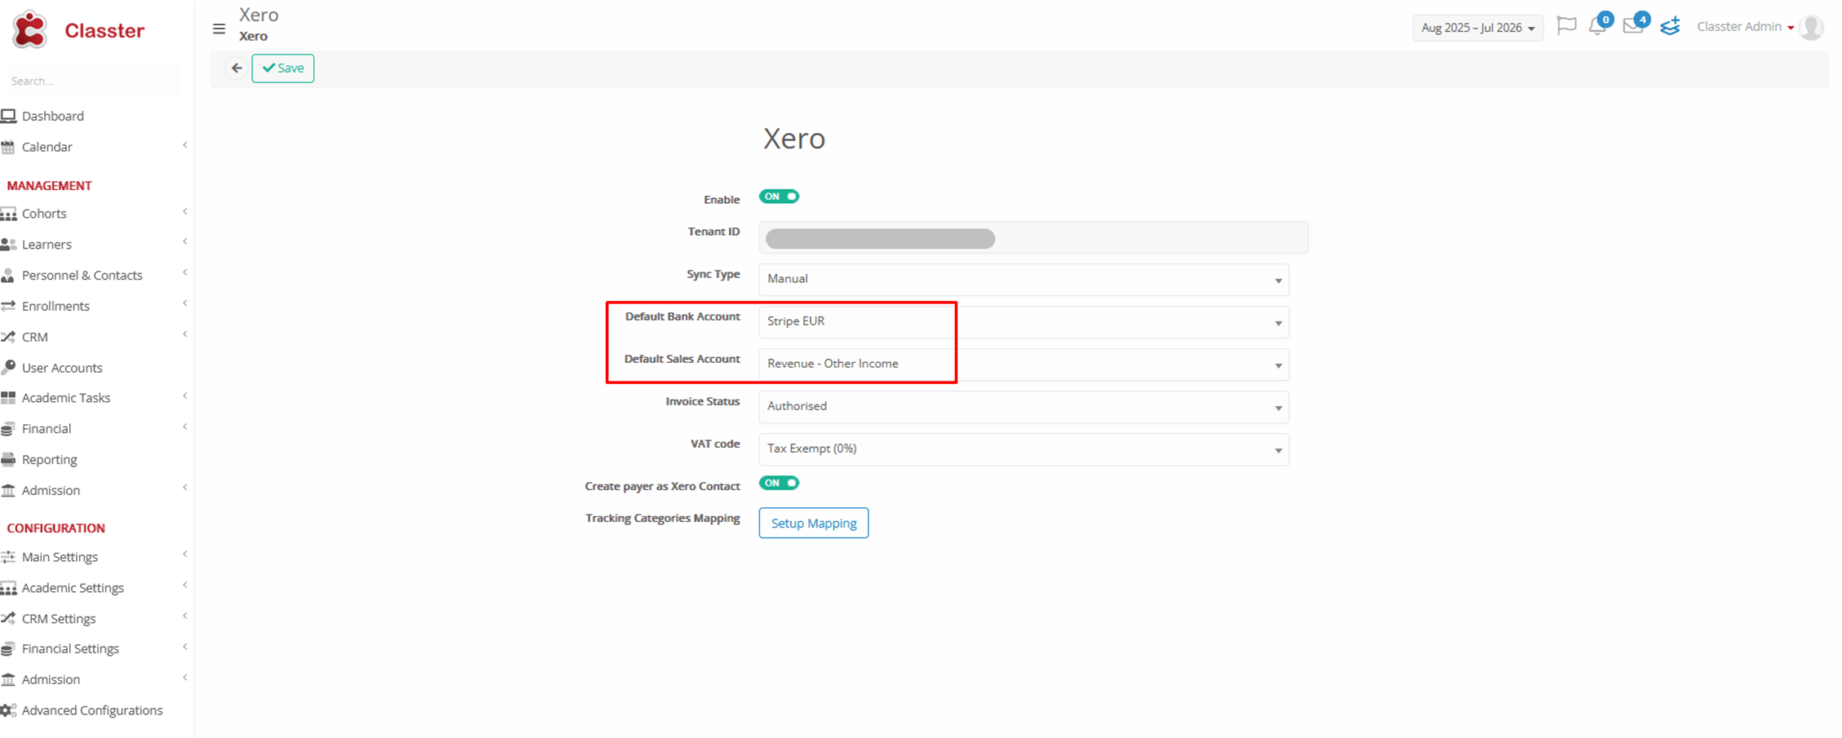Image resolution: width=1842 pixels, height=738 pixels.
Task: Expand the Calendar menu chevron
Action: point(185,145)
